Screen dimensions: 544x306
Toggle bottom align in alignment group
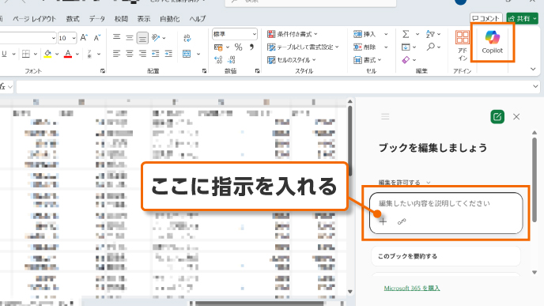[x=142, y=38]
